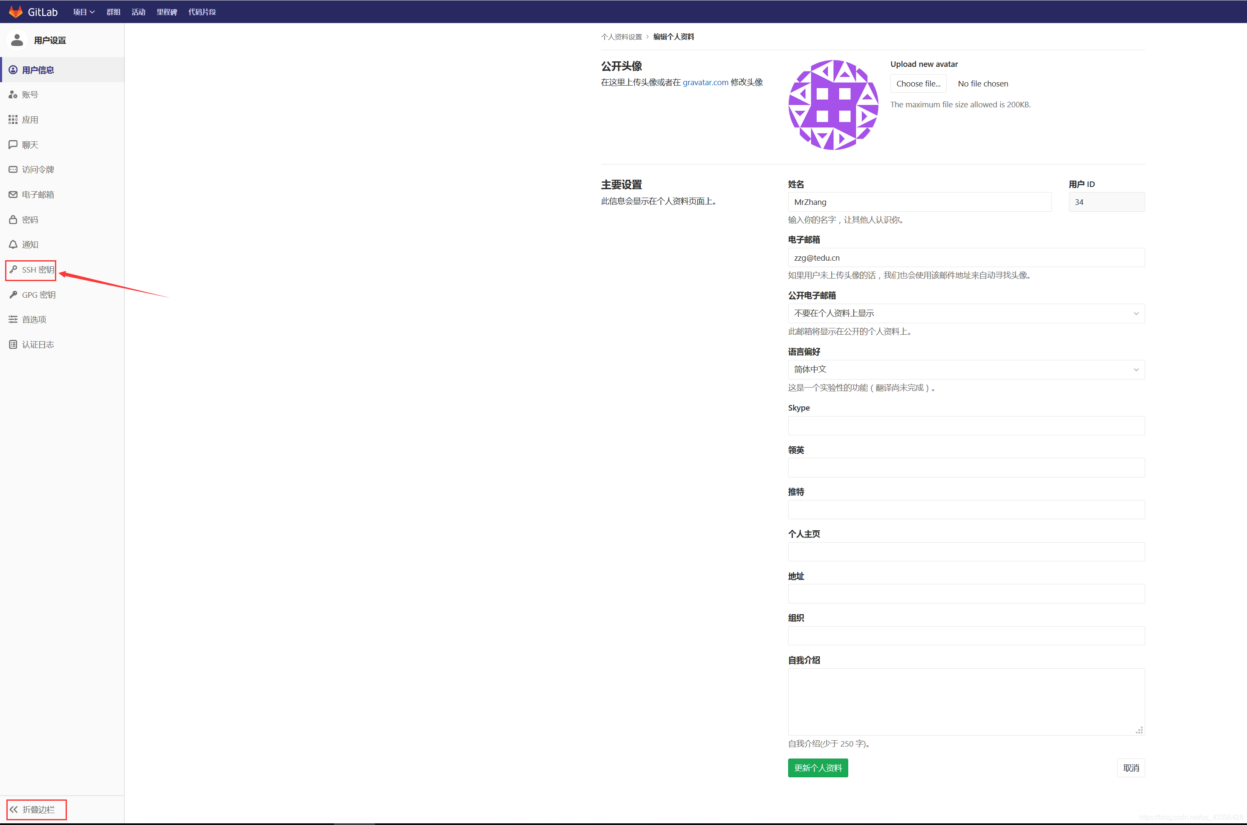Screen dimensions: 1247x825
Task: Click the 主要设置 heading
Action: point(622,185)
